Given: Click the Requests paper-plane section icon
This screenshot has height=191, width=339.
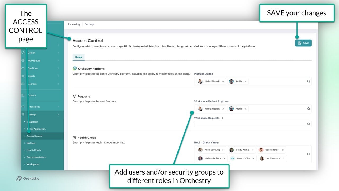Looking at the screenshot, I should pos(74,96).
